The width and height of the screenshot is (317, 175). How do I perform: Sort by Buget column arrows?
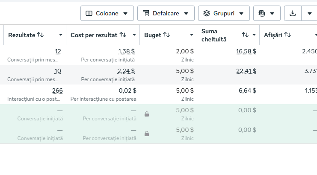point(166,35)
